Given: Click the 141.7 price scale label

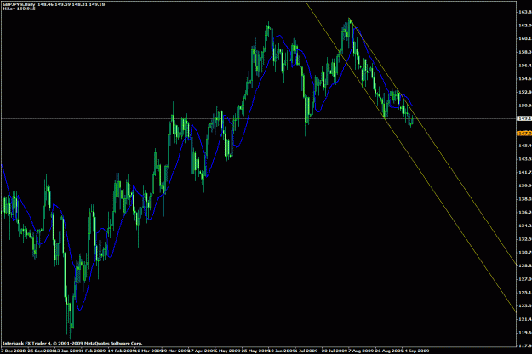Looking at the screenshot, I should point(525,172).
